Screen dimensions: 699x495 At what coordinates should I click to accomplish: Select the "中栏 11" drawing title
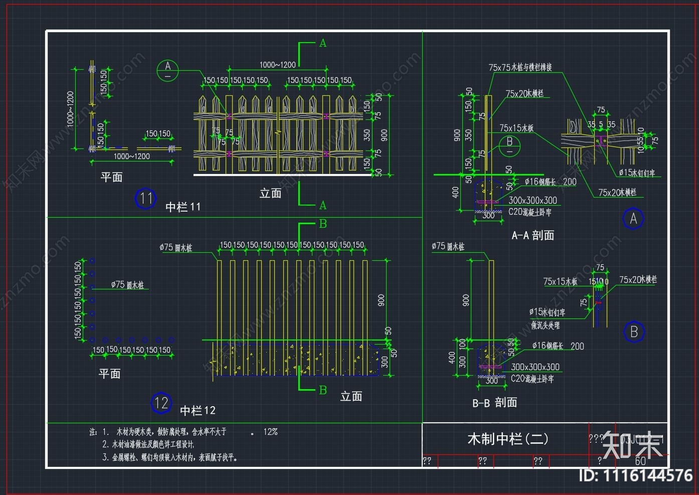pyautogui.click(x=183, y=207)
